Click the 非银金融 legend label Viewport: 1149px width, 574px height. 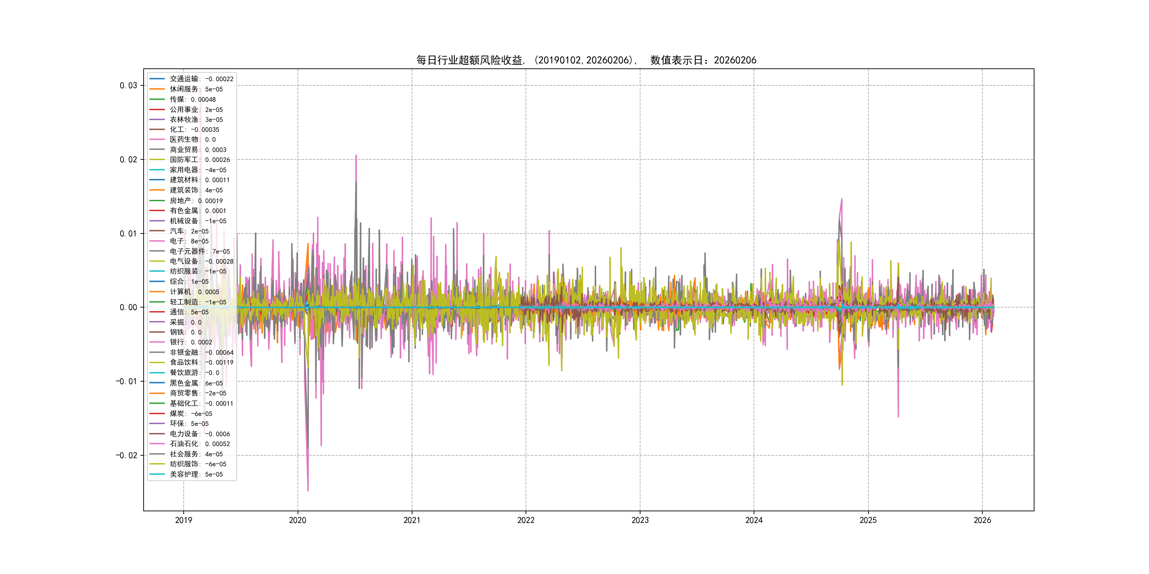pos(201,353)
